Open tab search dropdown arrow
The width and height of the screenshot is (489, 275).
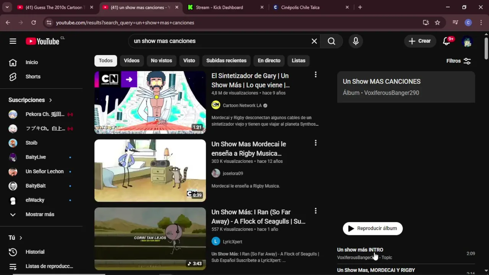8,7
